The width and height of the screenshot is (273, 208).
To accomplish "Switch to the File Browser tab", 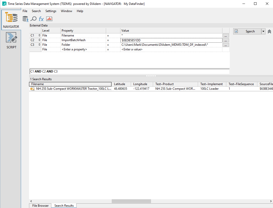I will 40,205.
